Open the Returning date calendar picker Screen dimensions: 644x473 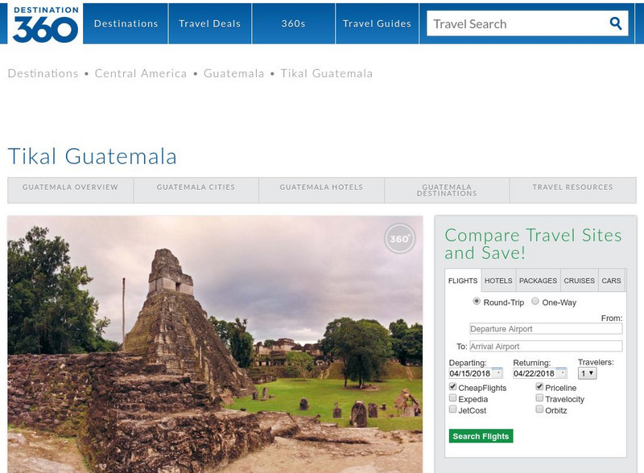point(563,372)
